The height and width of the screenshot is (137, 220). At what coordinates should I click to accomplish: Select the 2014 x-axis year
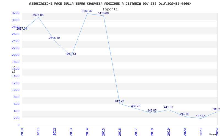tap(87, 132)
